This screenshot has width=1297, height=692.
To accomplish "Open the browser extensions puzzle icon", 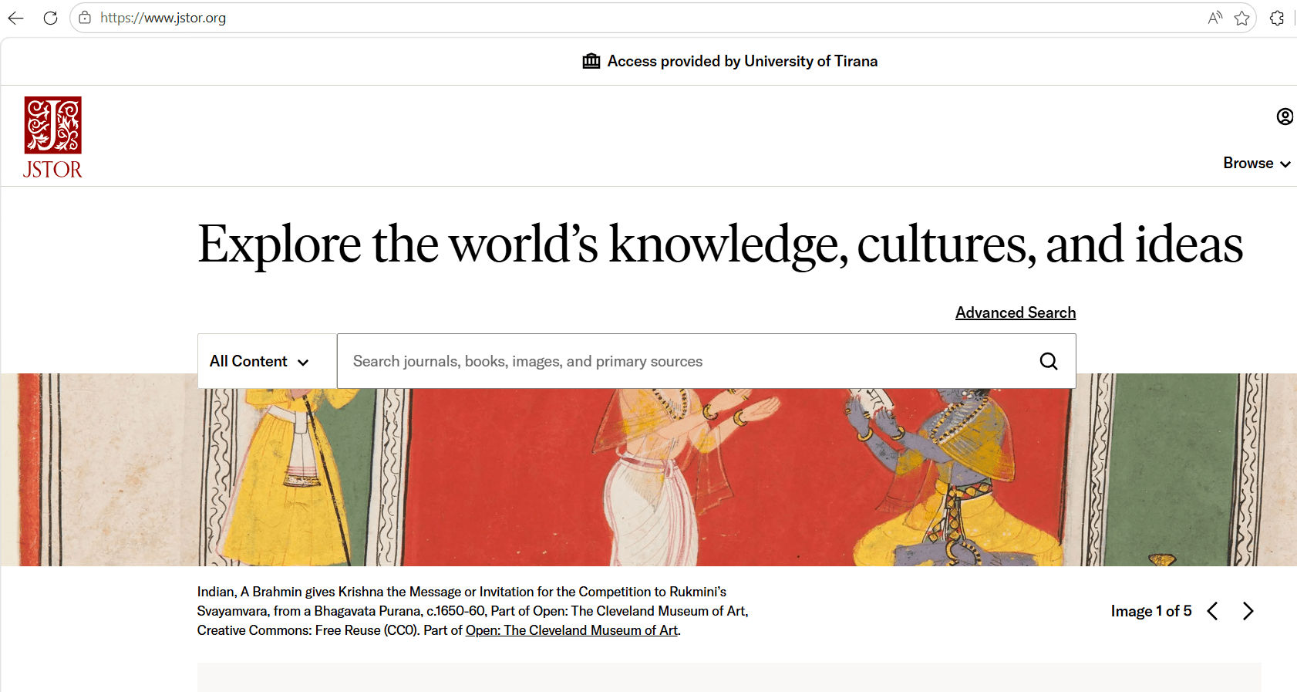I will coord(1277,18).
